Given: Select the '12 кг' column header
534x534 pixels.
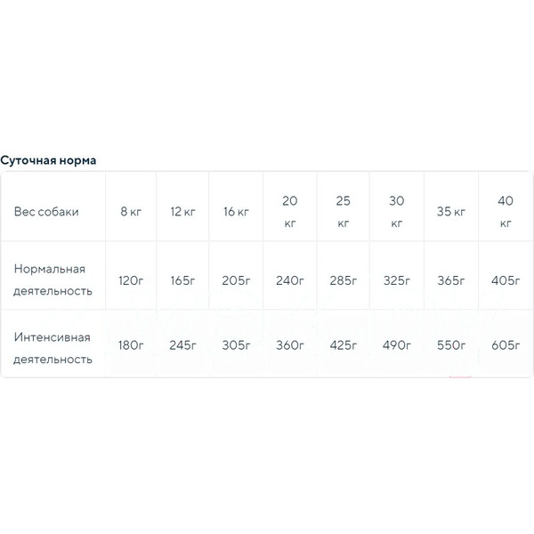Looking at the screenshot, I should [182, 212].
